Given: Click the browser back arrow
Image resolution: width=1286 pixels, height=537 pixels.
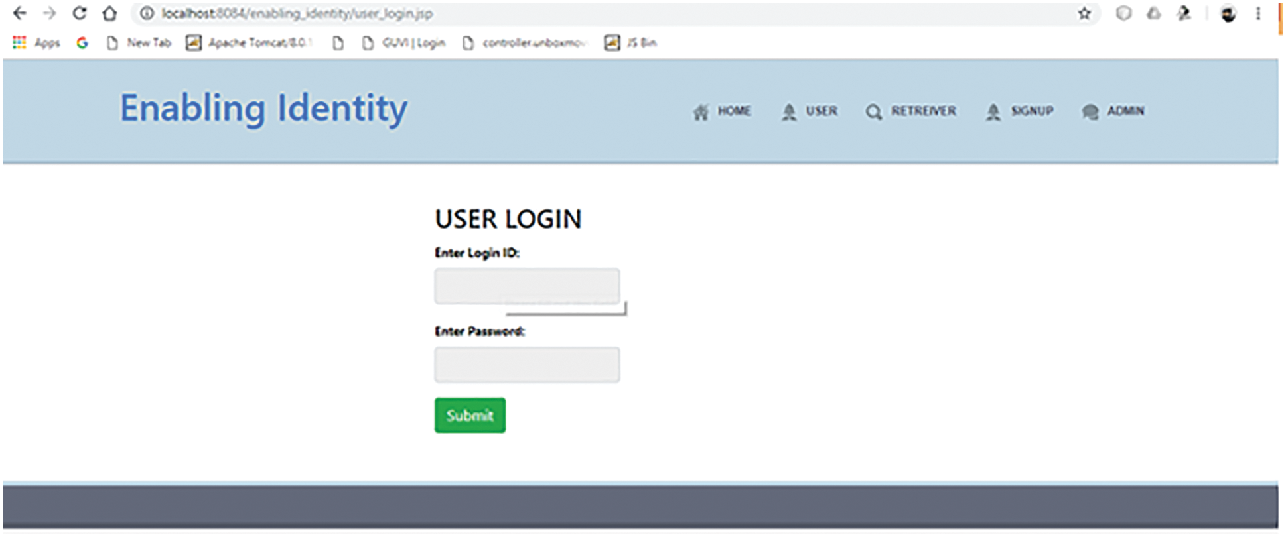Looking at the screenshot, I should (20, 13).
